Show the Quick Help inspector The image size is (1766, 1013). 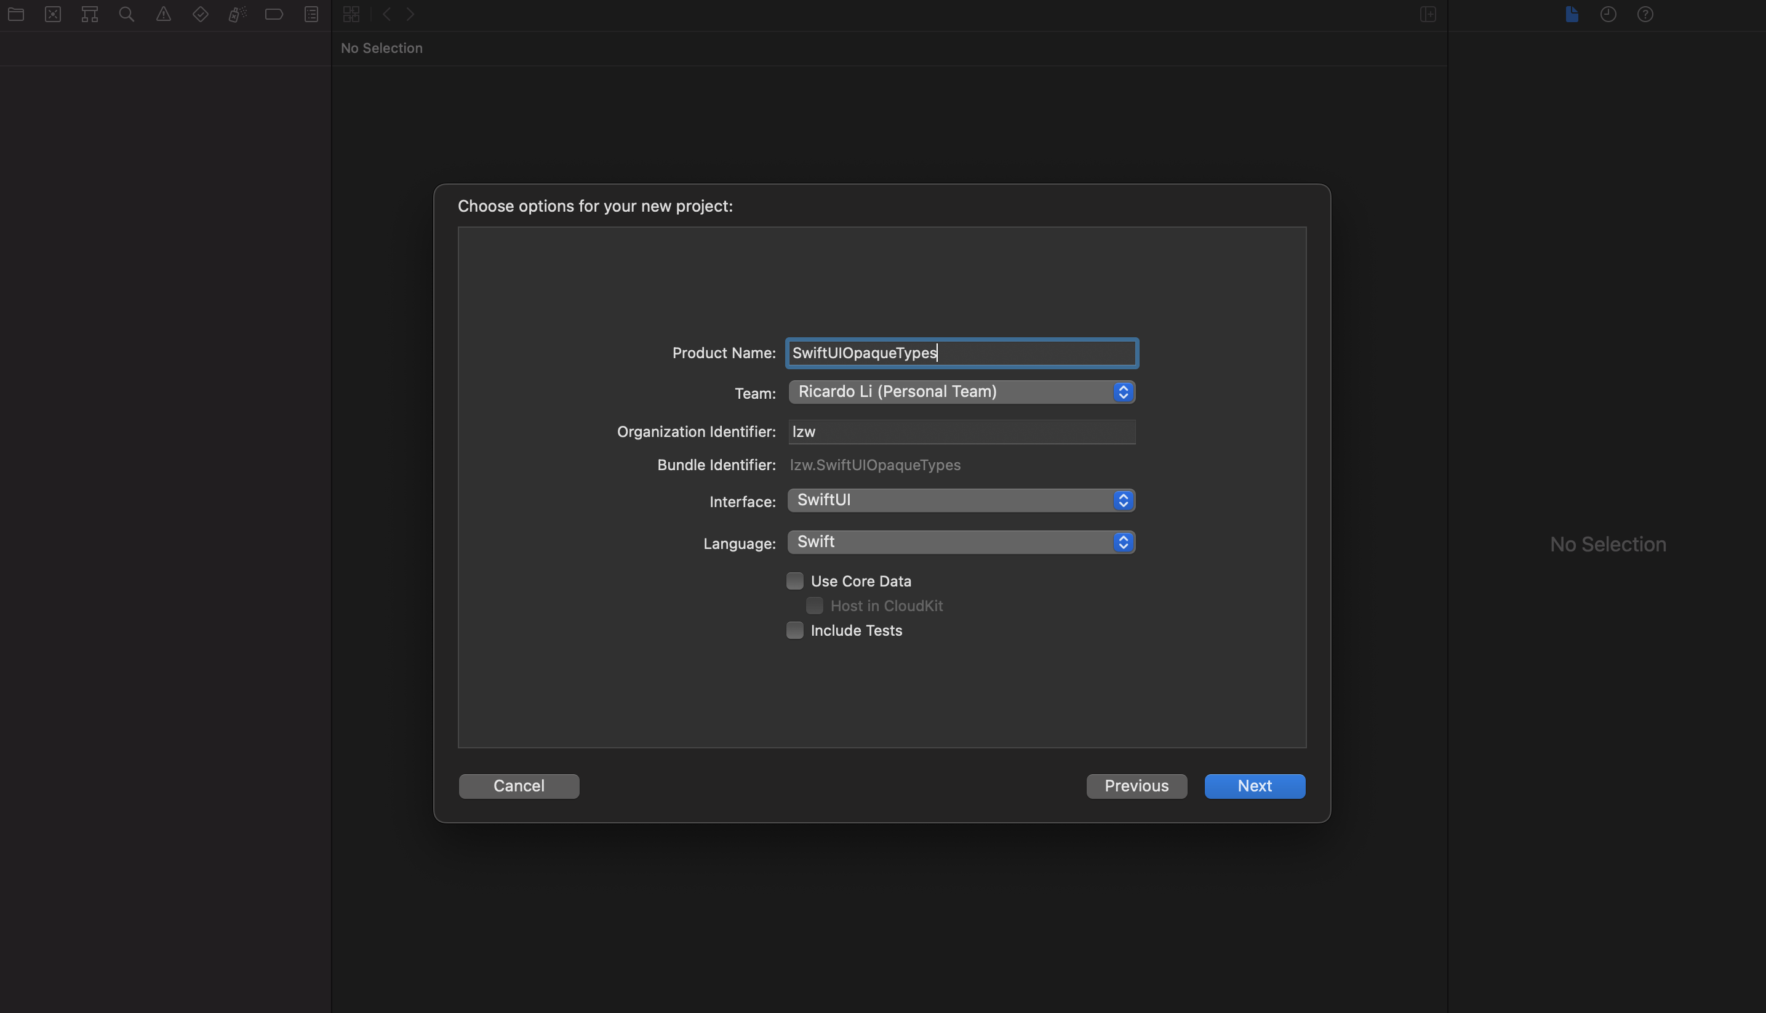pos(1644,14)
